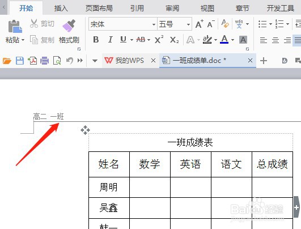Center align the text
This screenshot has height=229, width=301.
(275, 40)
